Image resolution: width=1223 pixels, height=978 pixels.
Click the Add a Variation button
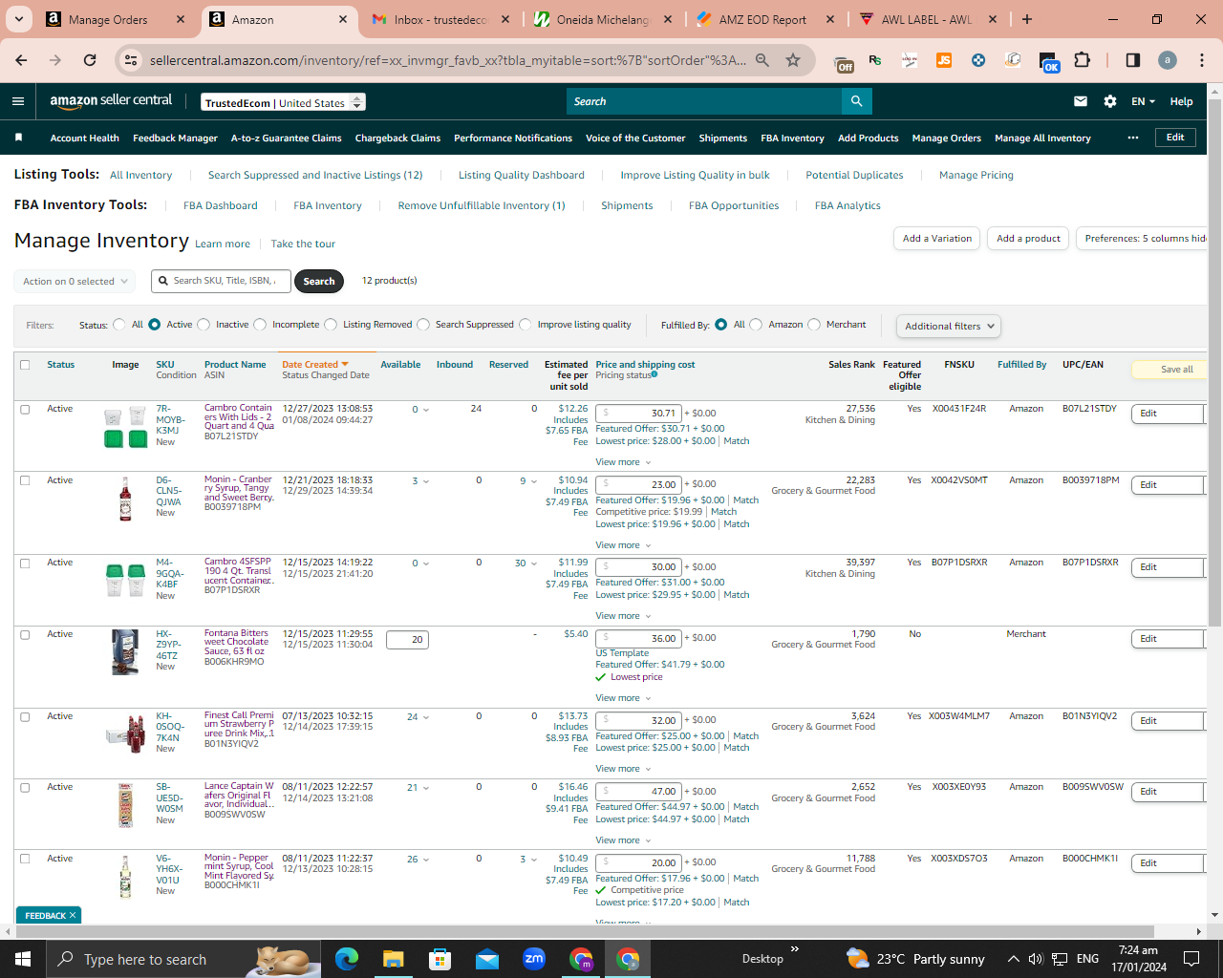[x=937, y=239]
